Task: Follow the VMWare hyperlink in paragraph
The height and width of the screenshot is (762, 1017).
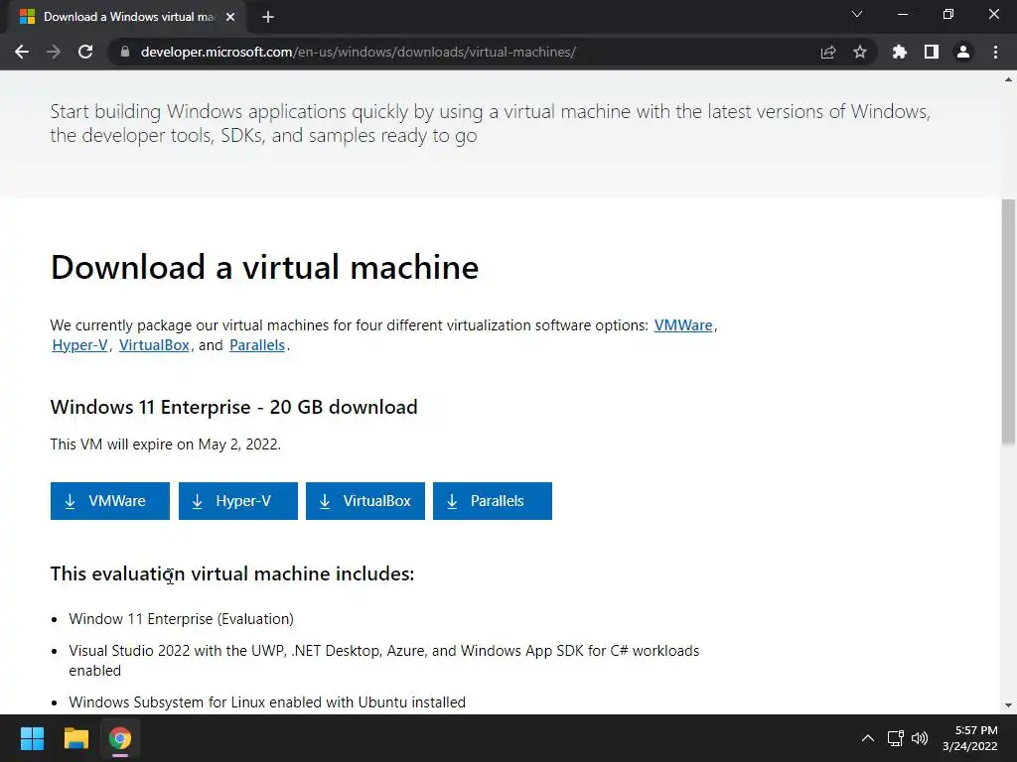Action: [683, 325]
